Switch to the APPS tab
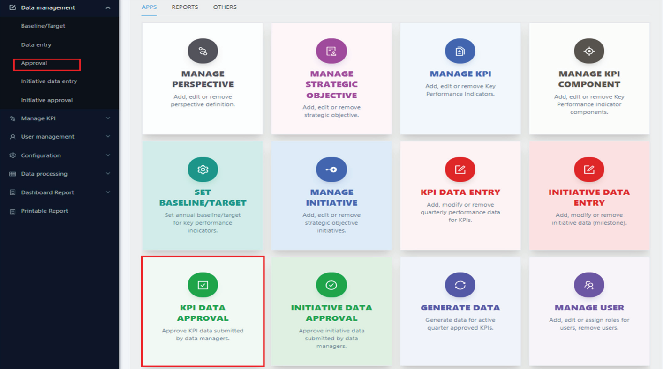Image resolution: width=663 pixels, height=369 pixels. click(x=149, y=7)
